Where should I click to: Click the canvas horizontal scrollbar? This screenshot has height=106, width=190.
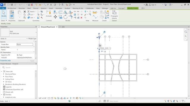pos(134,98)
